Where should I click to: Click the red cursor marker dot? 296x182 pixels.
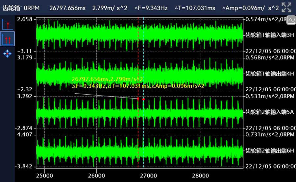point(138,99)
